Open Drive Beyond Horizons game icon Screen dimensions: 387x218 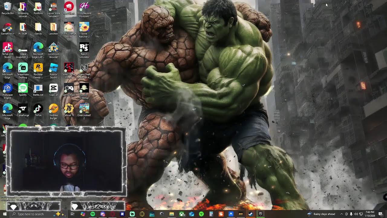coord(84,10)
